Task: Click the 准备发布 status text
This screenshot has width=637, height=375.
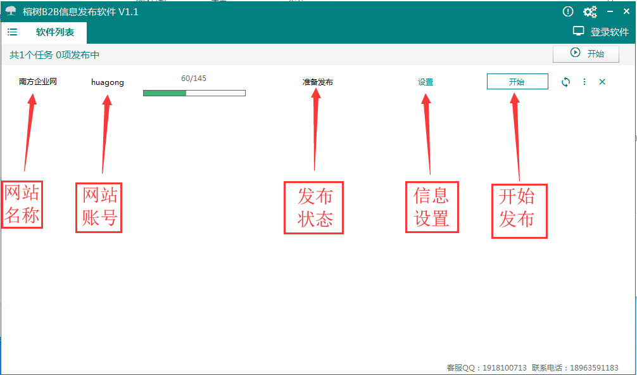Action: click(317, 82)
